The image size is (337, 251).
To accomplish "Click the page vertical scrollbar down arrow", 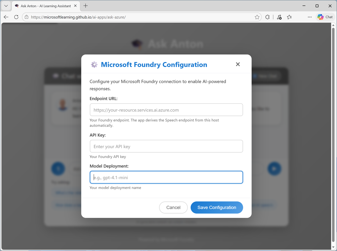I will [x=333, y=247].
